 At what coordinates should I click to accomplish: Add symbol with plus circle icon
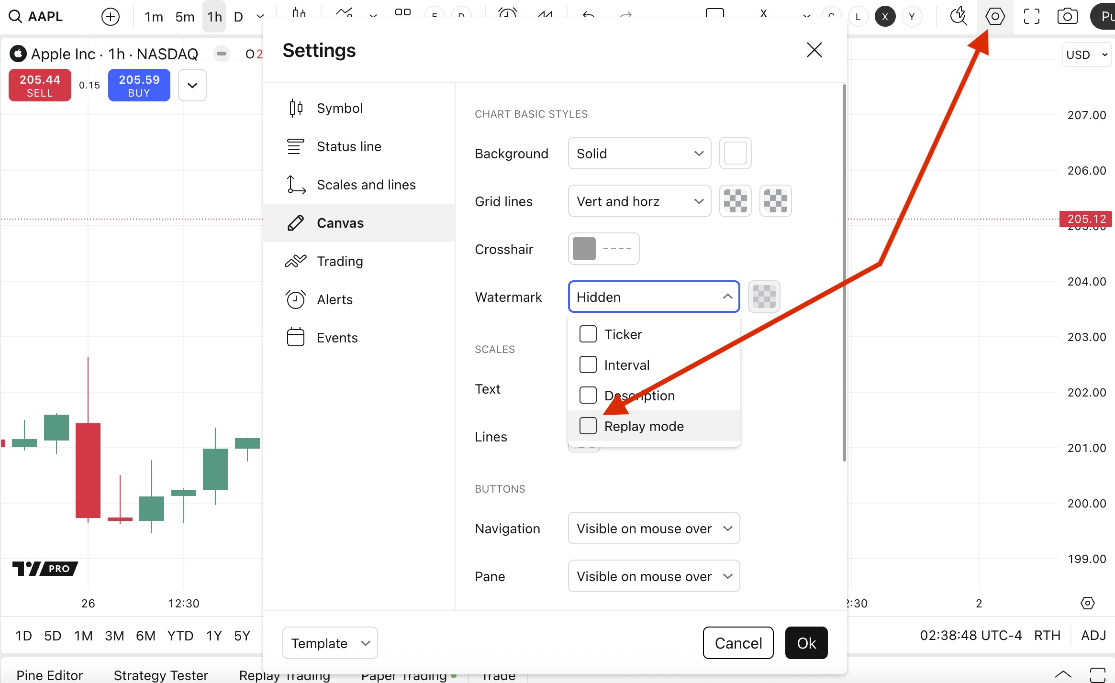111,17
